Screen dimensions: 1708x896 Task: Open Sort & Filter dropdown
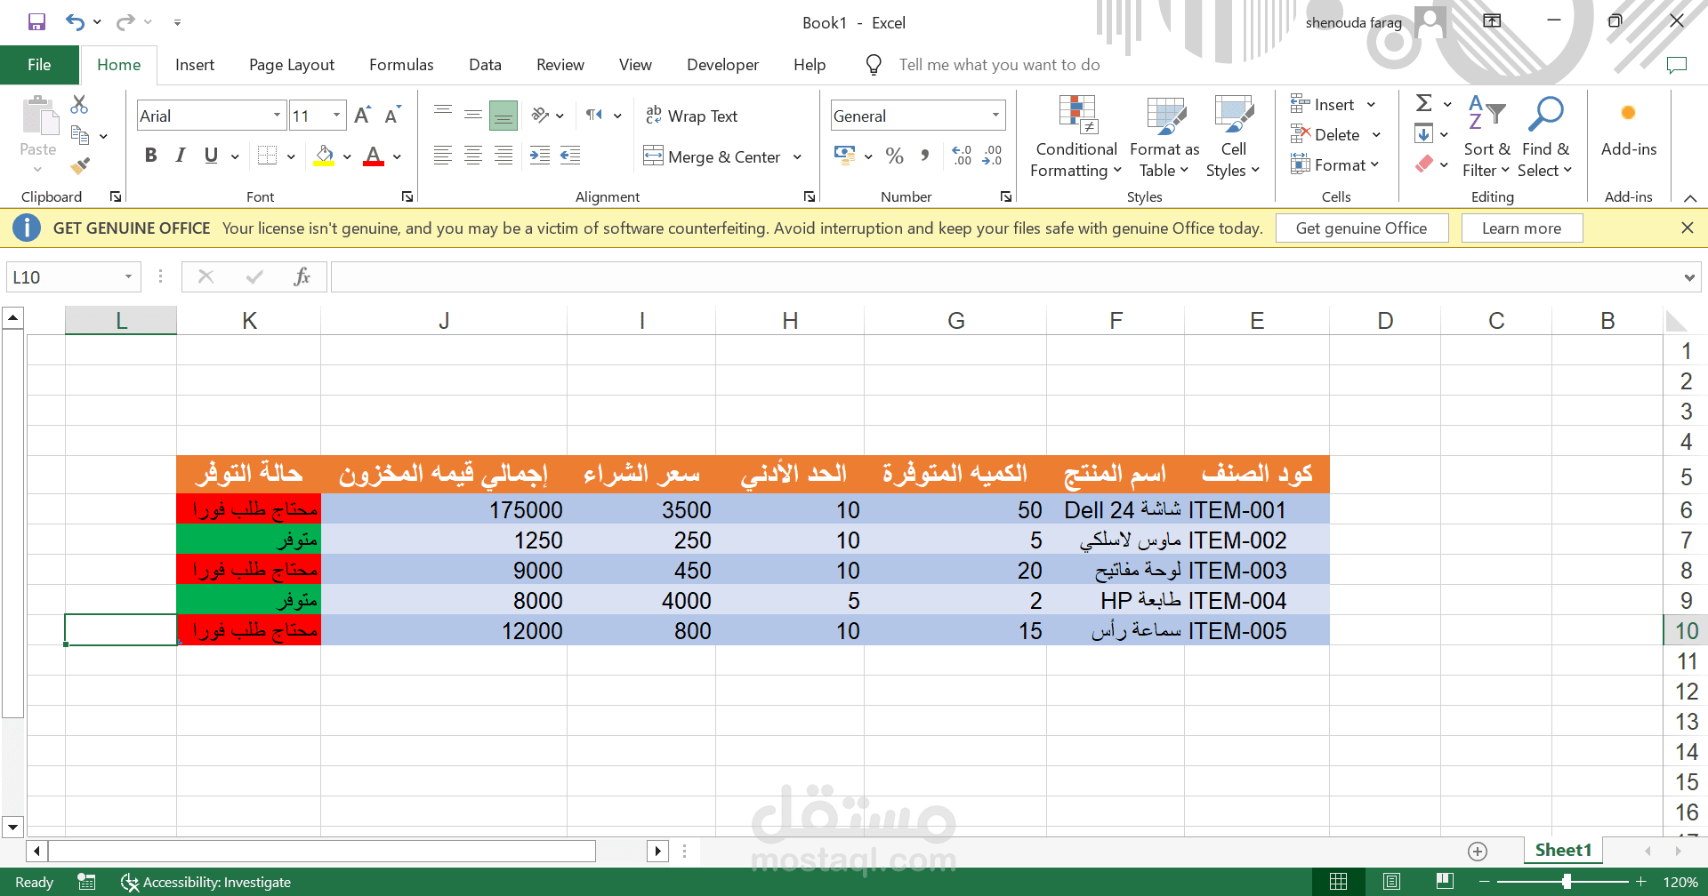[1486, 137]
